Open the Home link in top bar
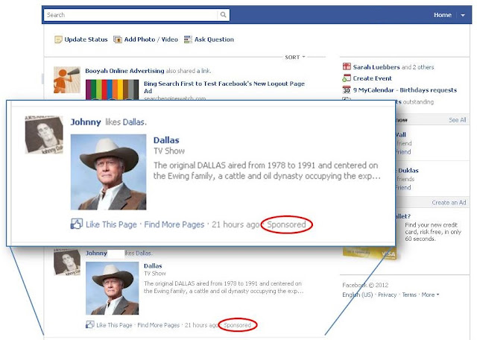The height and width of the screenshot is (340, 477). (442, 15)
